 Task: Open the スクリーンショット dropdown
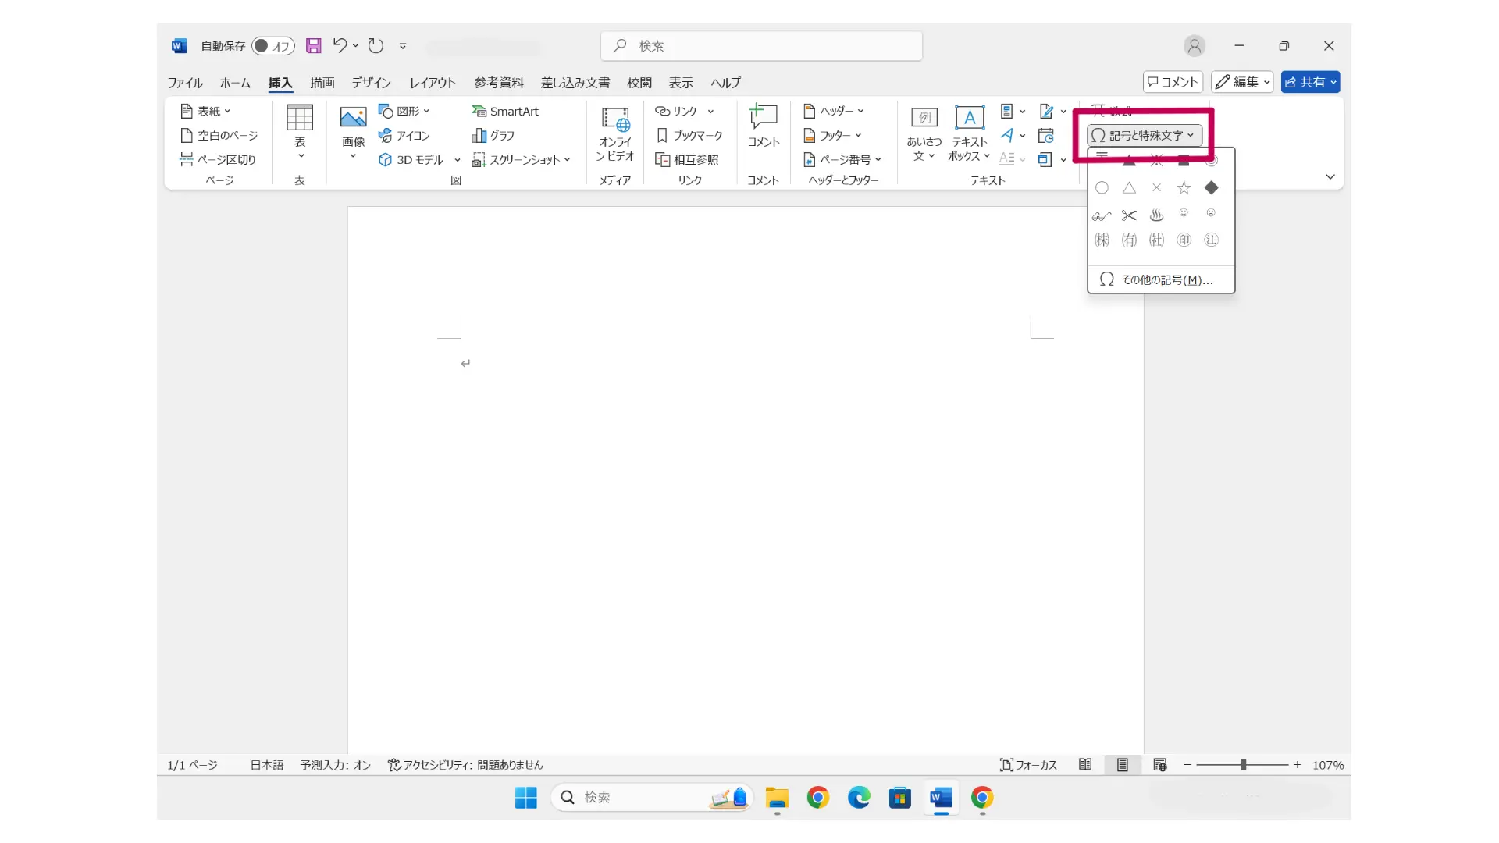pyautogui.click(x=521, y=160)
